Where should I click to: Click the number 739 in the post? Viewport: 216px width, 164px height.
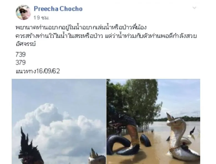tap(21, 54)
